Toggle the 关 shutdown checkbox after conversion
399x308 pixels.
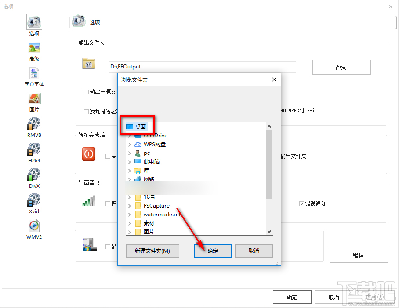pyautogui.click(x=108, y=156)
